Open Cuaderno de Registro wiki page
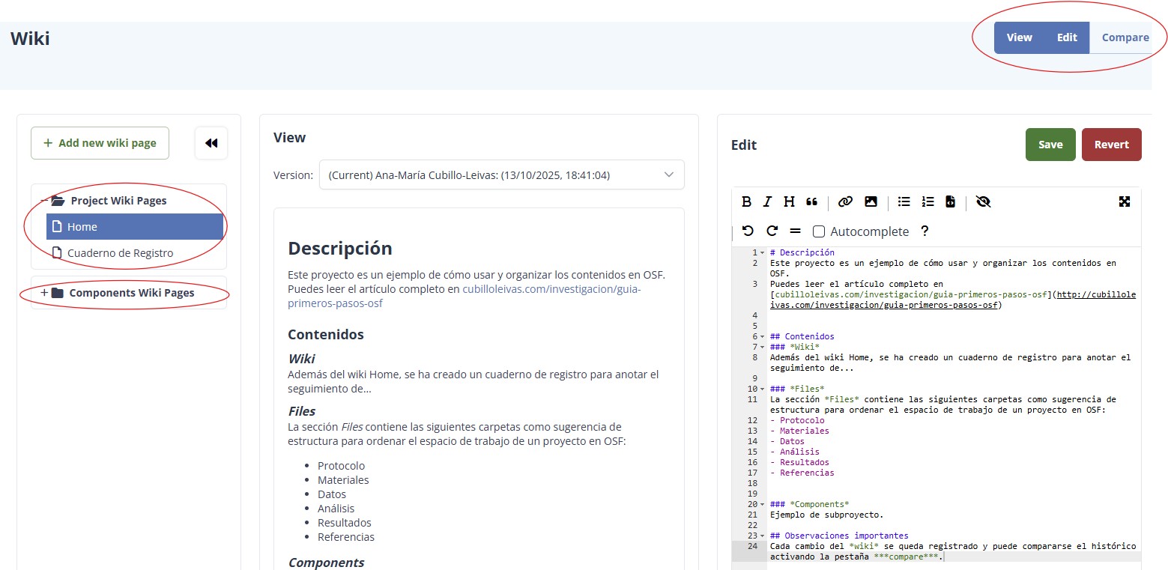 pyautogui.click(x=120, y=253)
